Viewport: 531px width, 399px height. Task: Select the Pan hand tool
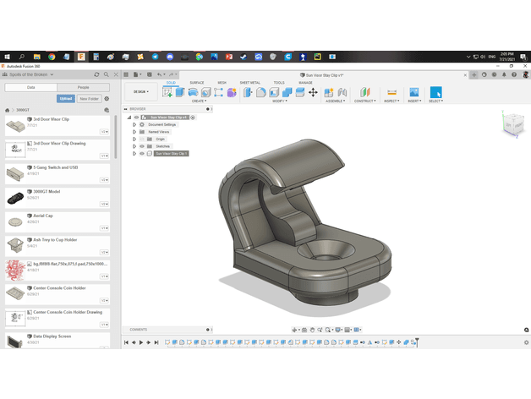tap(312, 330)
